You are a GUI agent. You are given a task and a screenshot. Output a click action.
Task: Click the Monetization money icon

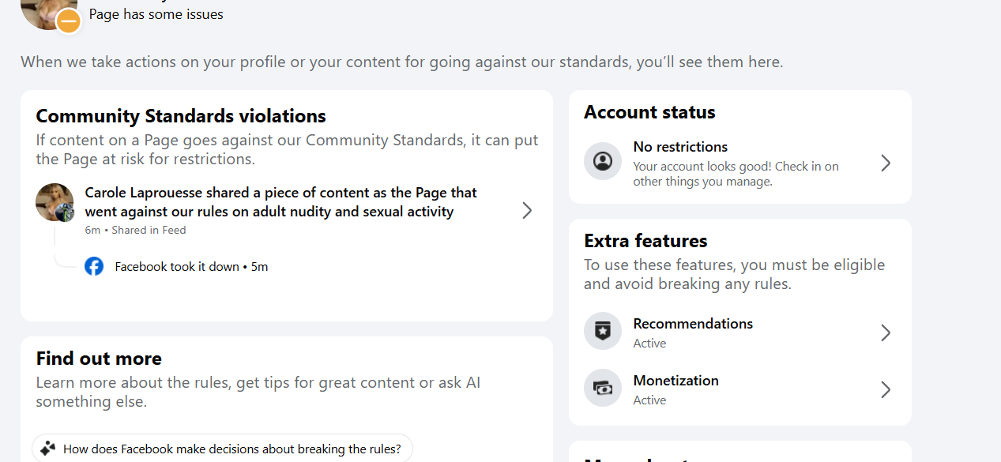[603, 389]
